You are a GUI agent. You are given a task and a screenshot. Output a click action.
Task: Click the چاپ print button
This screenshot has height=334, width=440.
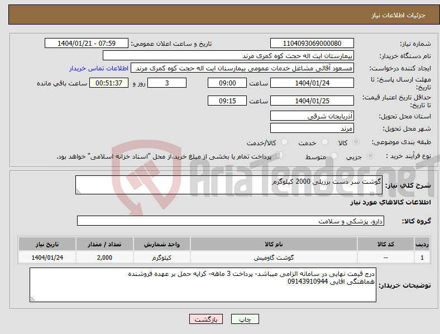pos(245,319)
